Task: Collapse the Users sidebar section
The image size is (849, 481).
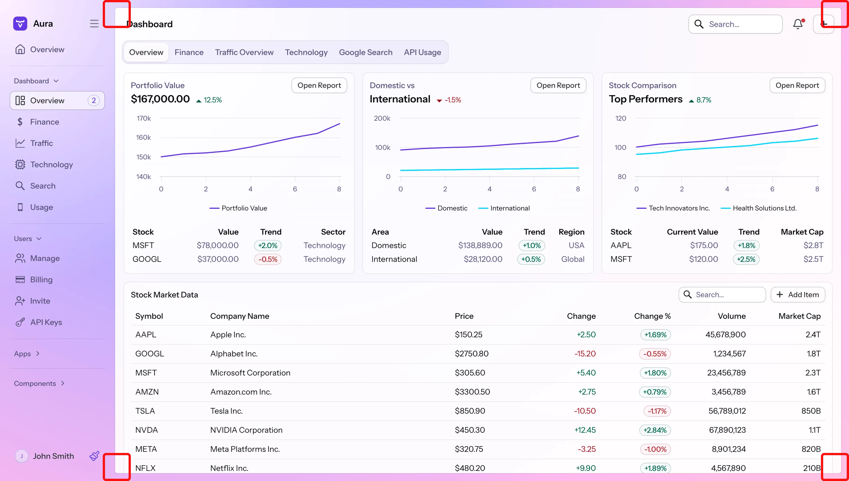Action: pyautogui.click(x=28, y=239)
